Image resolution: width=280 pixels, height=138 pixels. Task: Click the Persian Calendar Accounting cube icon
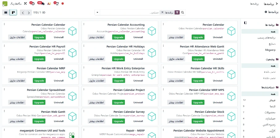(x=152, y=31)
